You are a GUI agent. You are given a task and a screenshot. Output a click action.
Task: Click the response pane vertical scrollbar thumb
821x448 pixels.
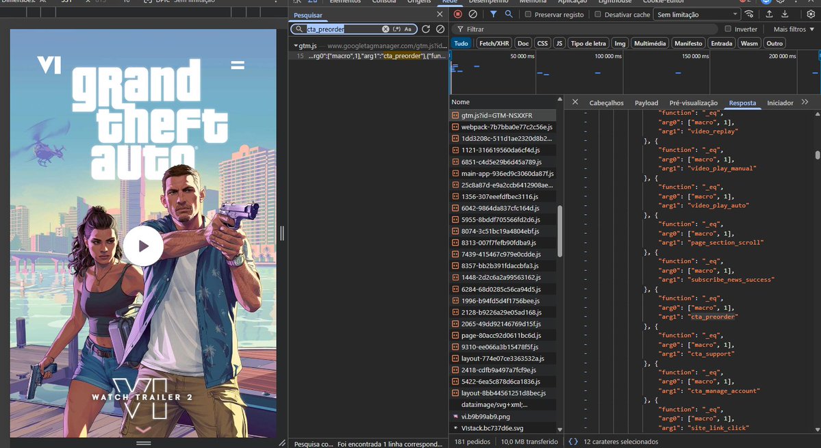[x=818, y=155]
